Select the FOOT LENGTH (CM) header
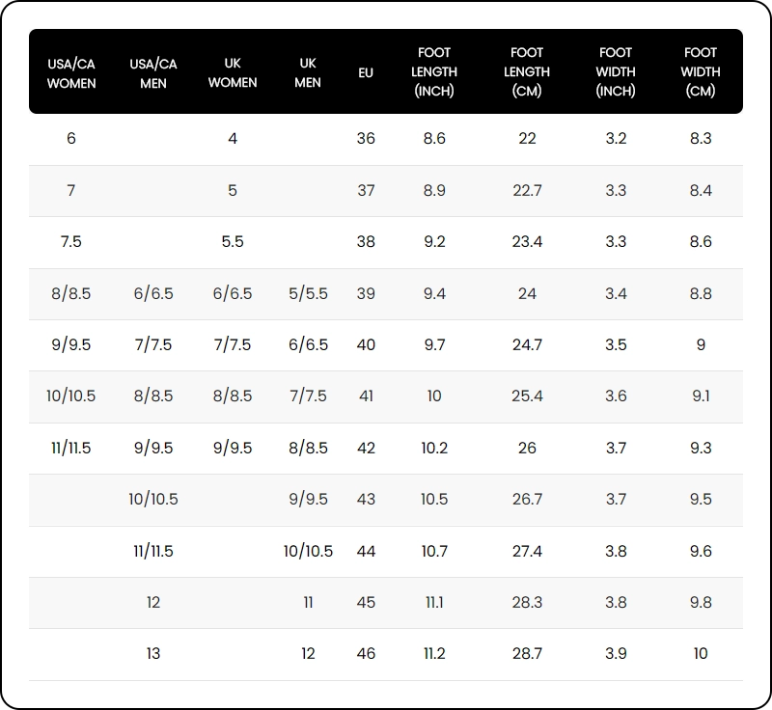 [527, 72]
